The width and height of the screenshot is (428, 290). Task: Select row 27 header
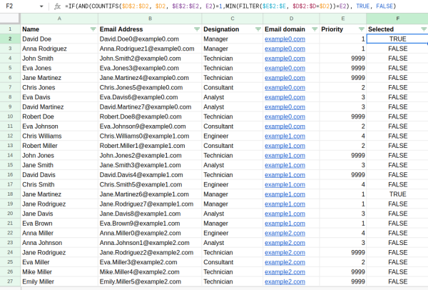[10, 281]
